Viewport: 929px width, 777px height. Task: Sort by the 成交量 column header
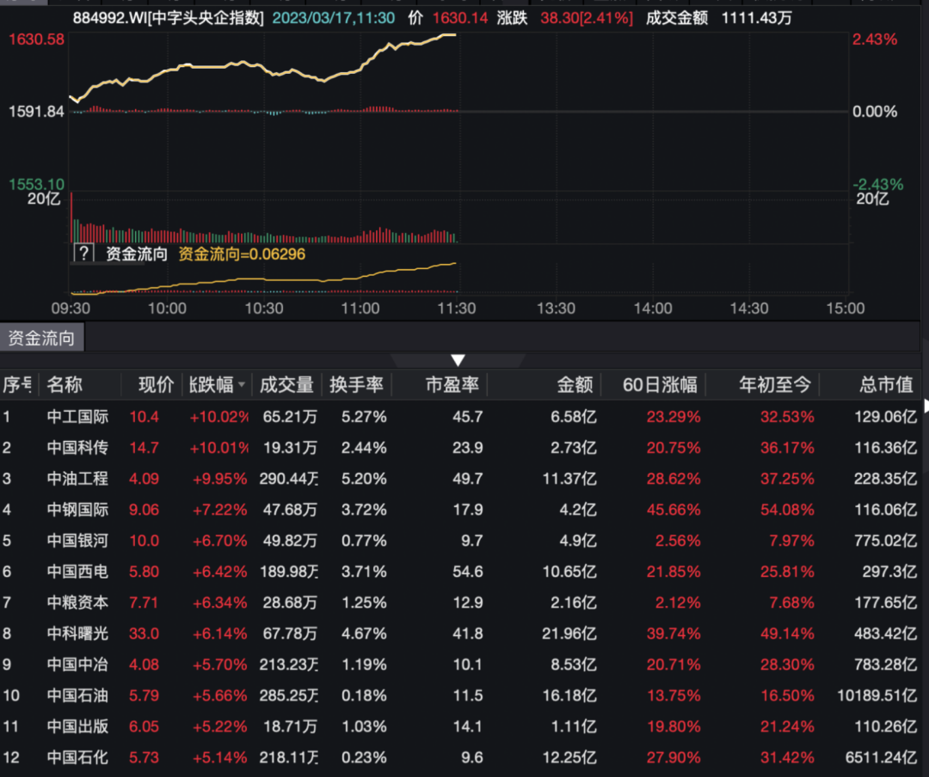click(286, 385)
